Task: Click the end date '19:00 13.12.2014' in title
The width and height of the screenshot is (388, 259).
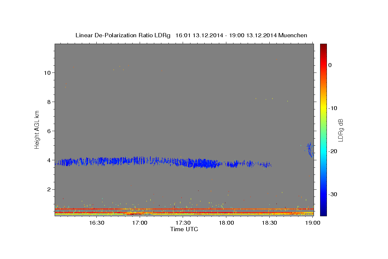Action: (x=253, y=35)
